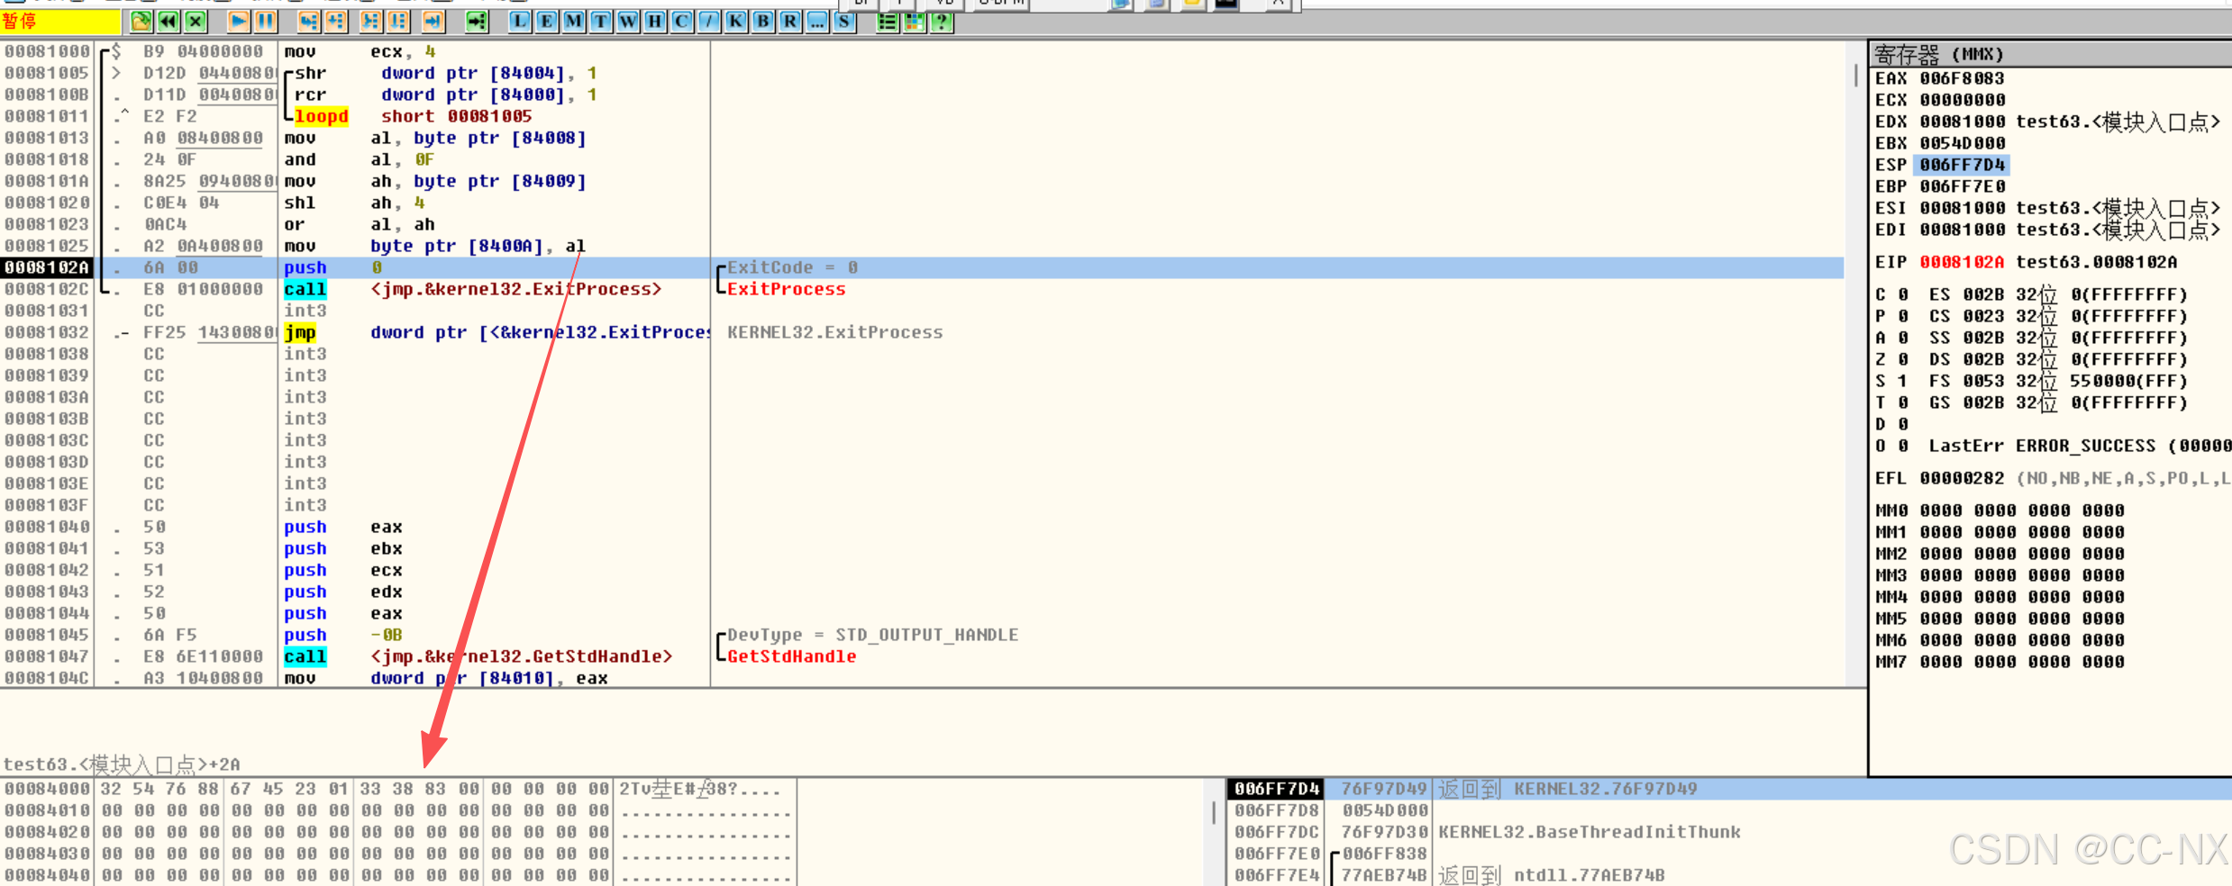Select the EBP register value 006FF7E0
Viewport: 2232px width, 886px height.
(1962, 186)
